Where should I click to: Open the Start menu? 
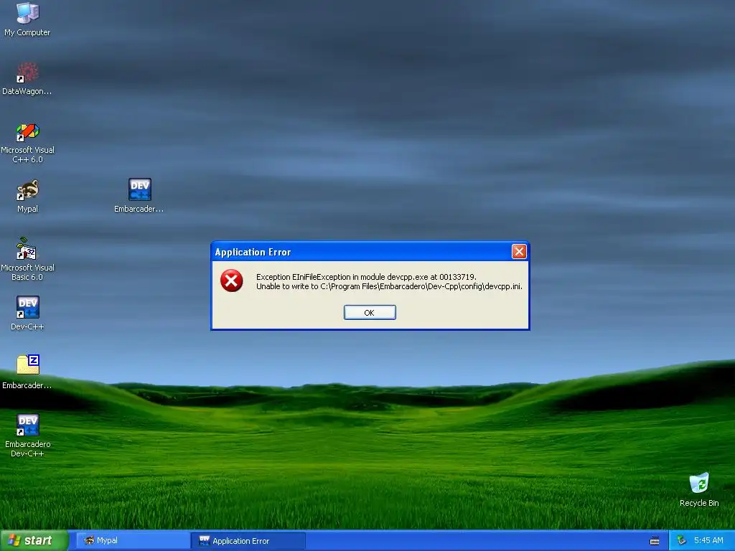(34, 540)
